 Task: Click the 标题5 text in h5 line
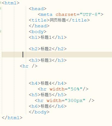(46, 95)
